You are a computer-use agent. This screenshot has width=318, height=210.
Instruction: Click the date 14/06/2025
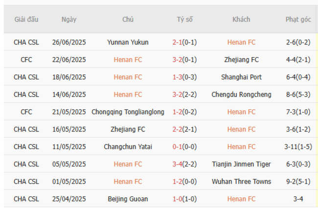pos(69,94)
